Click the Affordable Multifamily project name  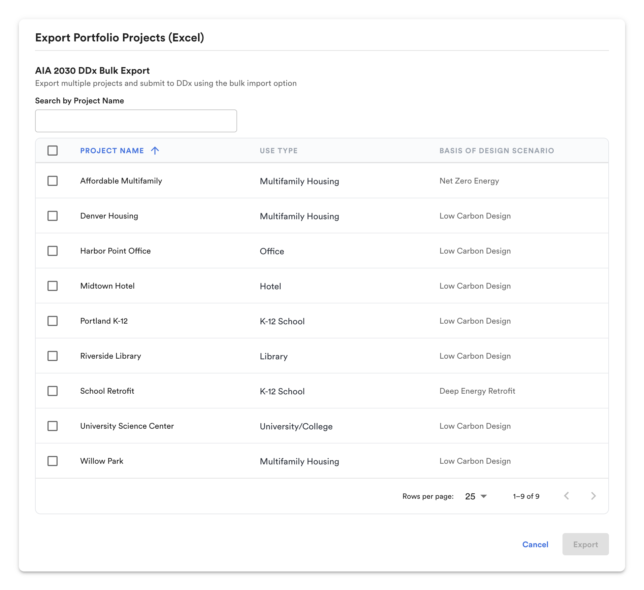tap(121, 181)
